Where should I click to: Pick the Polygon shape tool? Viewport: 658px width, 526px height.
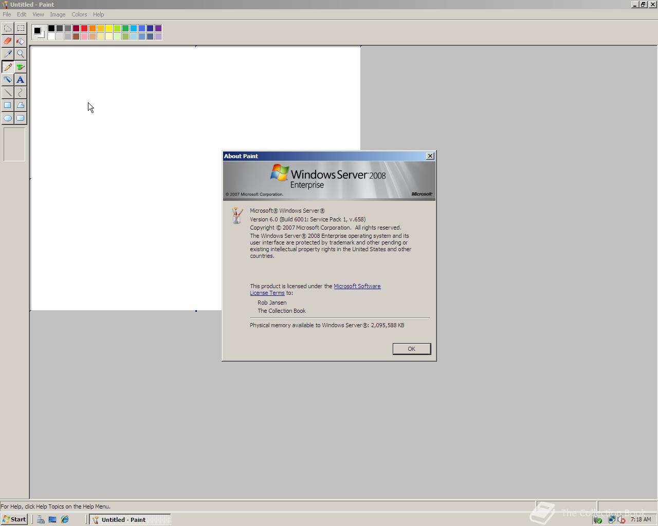(x=21, y=105)
